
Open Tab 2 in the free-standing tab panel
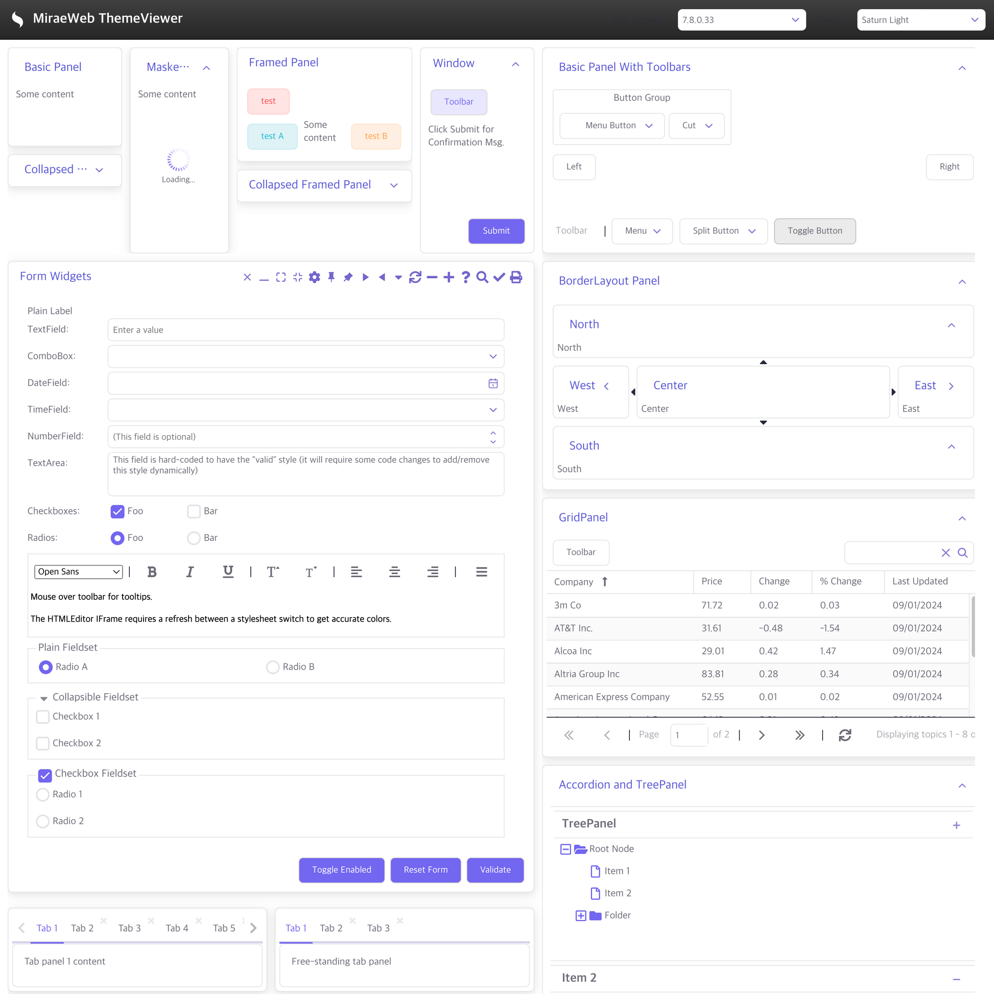tap(331, 928)
